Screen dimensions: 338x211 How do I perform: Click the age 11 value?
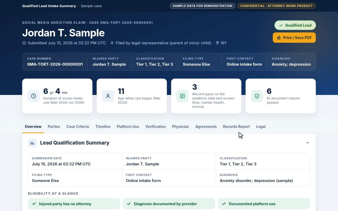121,91
